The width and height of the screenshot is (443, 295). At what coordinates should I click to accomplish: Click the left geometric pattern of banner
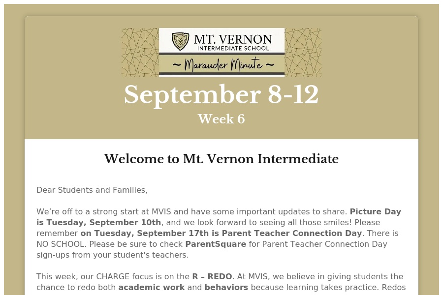(x=140, y=52)
